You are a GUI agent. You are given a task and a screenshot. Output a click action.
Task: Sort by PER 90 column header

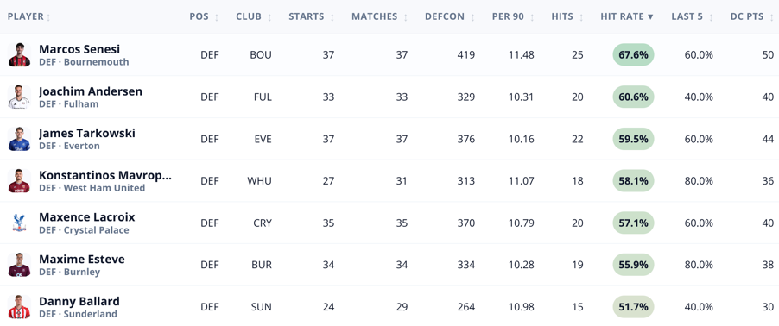[513, 16]
